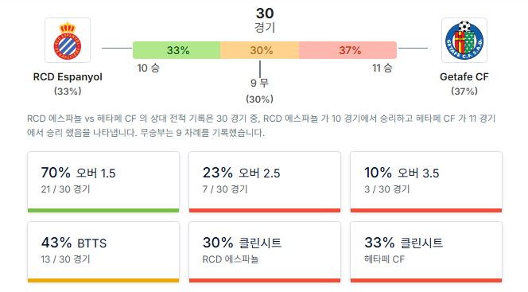This screenshot has width=528, height=292.
Task: Click the 70% 오버 1.5 stat card
Action: 103,182
